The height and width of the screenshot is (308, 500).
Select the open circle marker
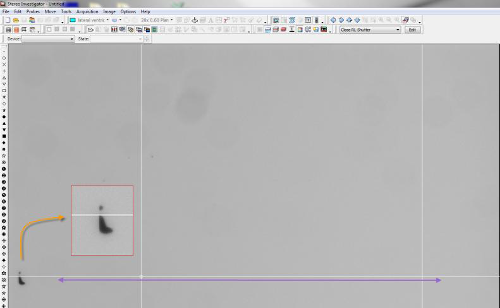point(4,57)
